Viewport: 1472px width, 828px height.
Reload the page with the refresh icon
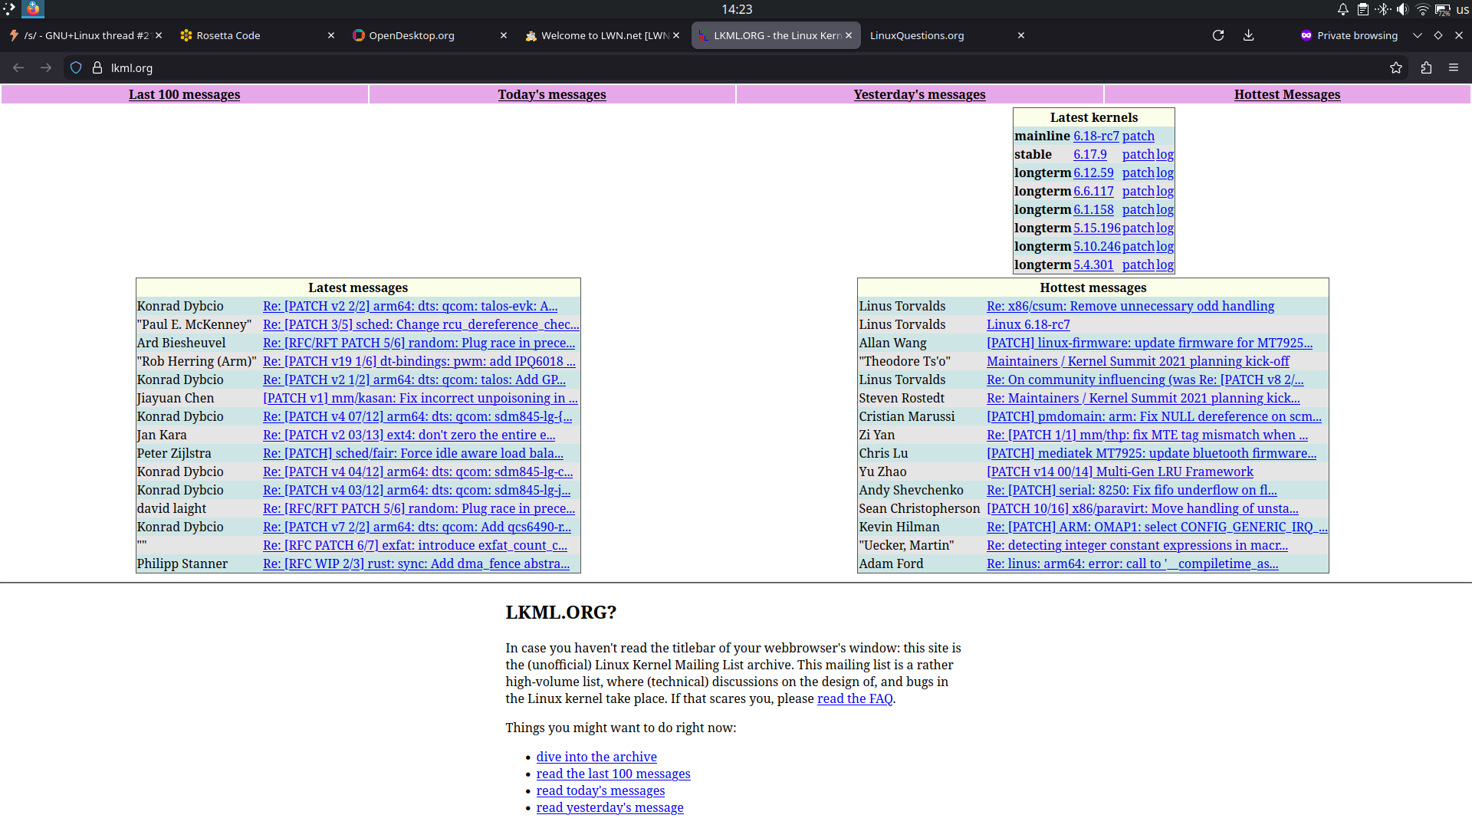pyautogui.click(x=1217, y=35)
